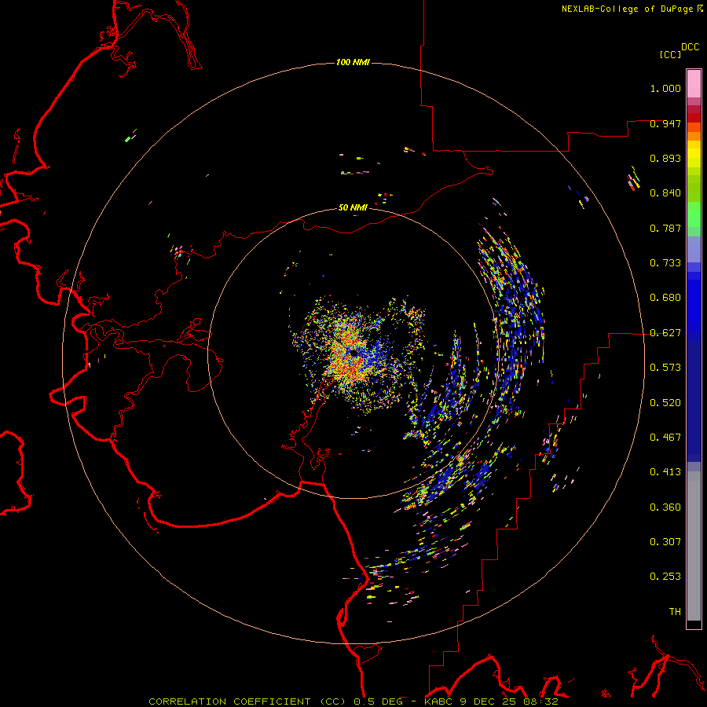This screenshot has width=707, height=707.
Task: Click the red swatch near 0.947
Action: (694, 118)
